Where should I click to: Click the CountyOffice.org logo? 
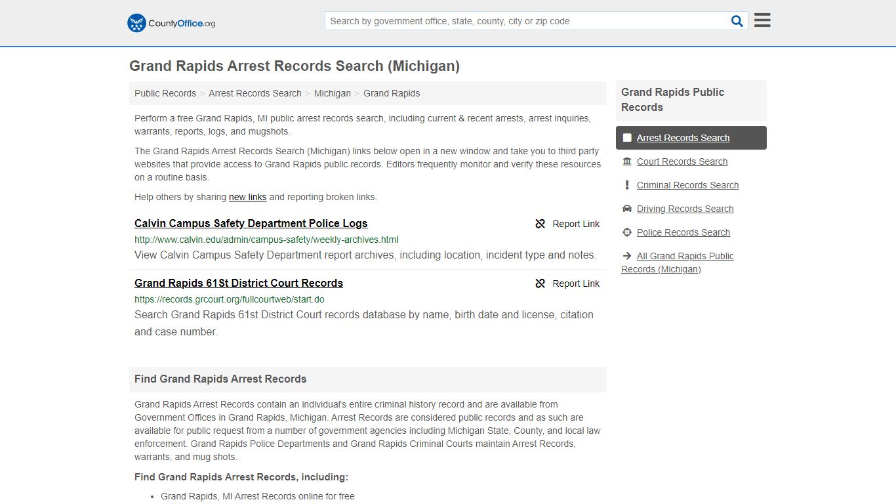(x=171, y=23)
